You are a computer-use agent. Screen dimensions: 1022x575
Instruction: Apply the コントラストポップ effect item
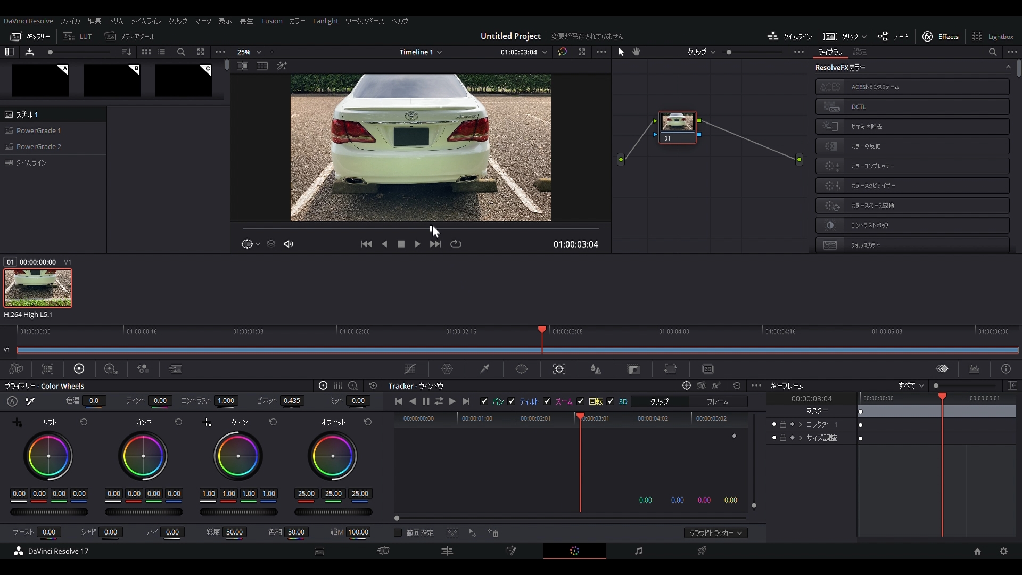912,225
